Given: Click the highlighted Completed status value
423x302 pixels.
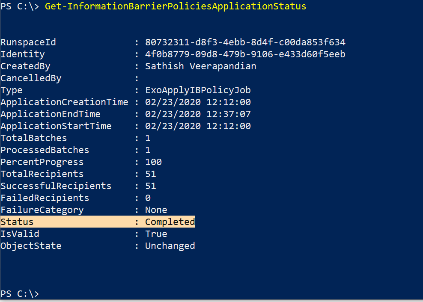Looking at the screenshot, I should point(170,222).
